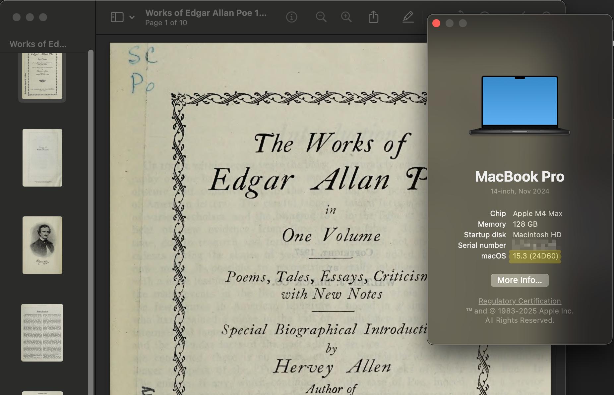Zoom in on the PDF page

point(346,17)
